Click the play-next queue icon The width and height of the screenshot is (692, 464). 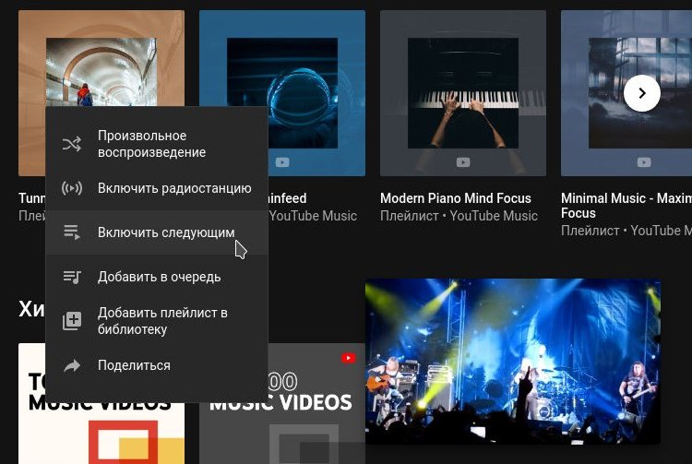click(x=71, y=232)
